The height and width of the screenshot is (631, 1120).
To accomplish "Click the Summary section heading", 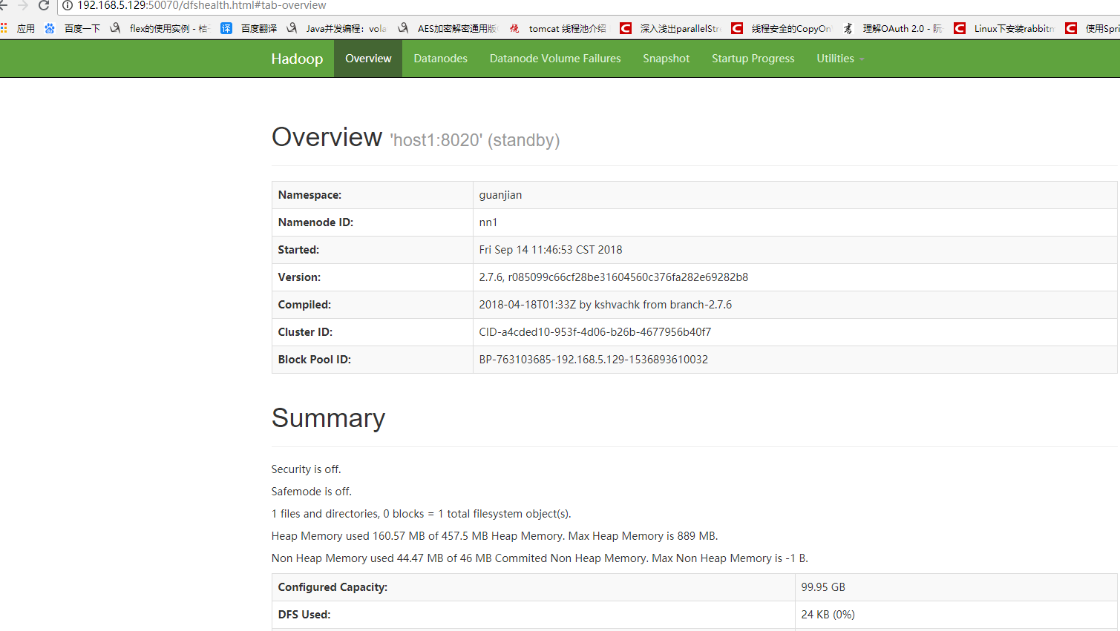I will pos(328,418).
